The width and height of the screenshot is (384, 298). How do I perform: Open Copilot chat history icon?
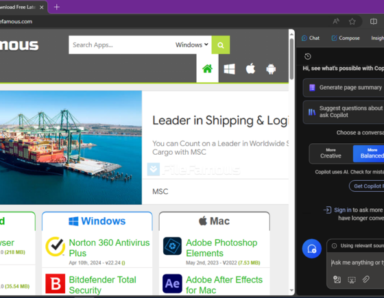308,56
